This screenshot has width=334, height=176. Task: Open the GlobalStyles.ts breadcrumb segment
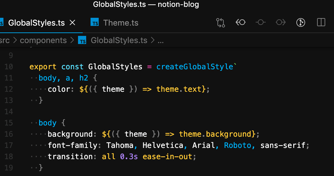coord(119,40)
